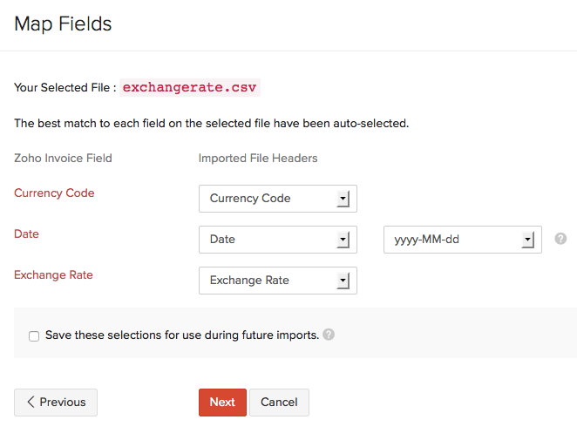Click the Map Fields heading

tap(63, 24)
